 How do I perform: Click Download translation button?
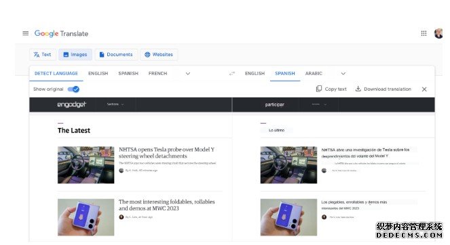(383, 89)
